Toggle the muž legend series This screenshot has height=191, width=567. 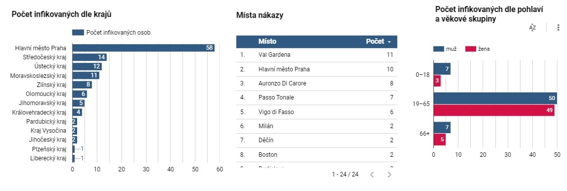point(445,49)
